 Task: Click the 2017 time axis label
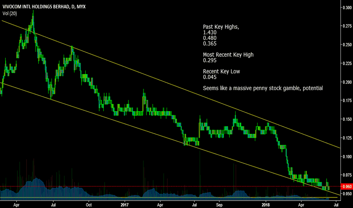point(125,205)
